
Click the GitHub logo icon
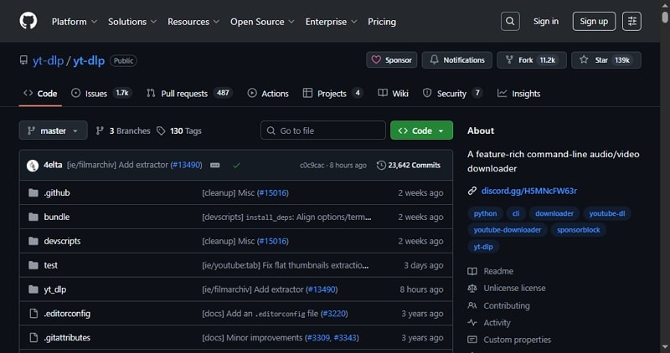click(x=27, y=21)
